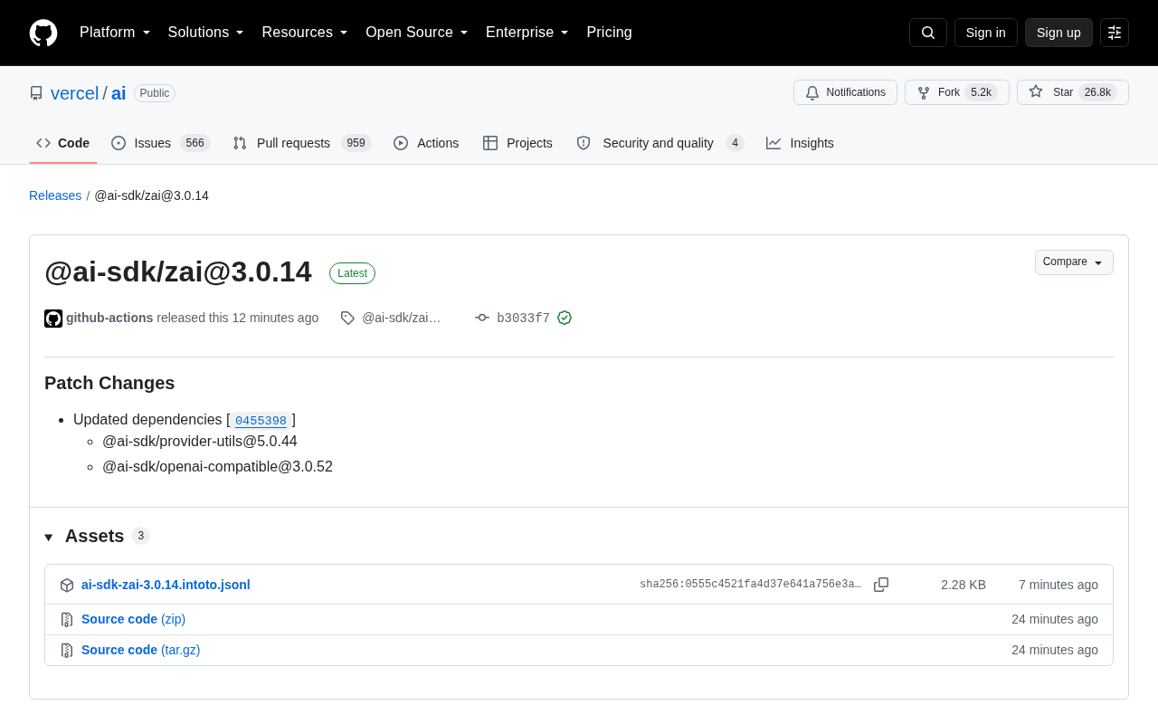Switch to the Code tab
1158x724 pixels.
[63, 143]
